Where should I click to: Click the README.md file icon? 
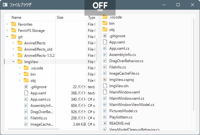pos(105,123)
